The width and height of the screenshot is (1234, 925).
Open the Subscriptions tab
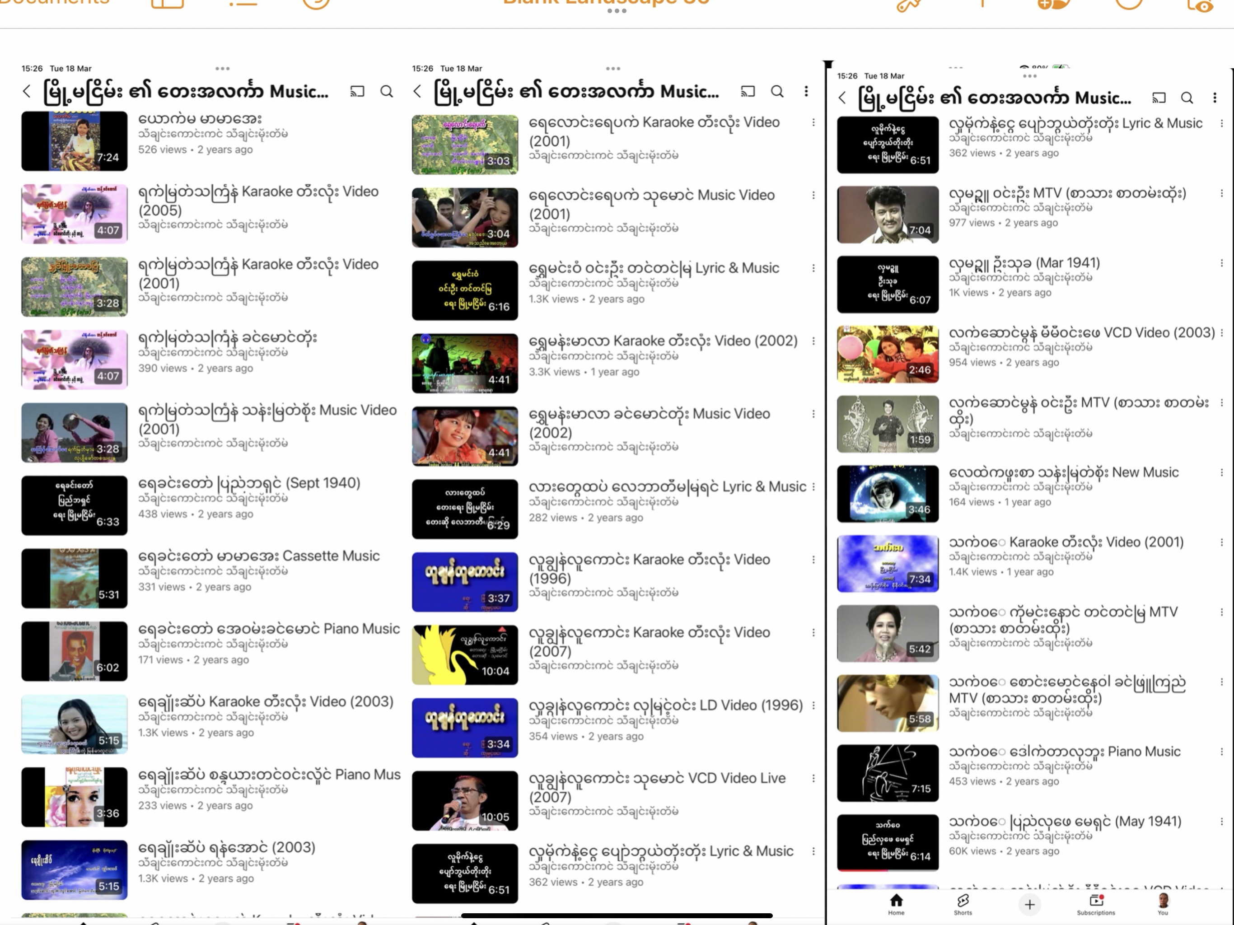tap(1096, 904)
